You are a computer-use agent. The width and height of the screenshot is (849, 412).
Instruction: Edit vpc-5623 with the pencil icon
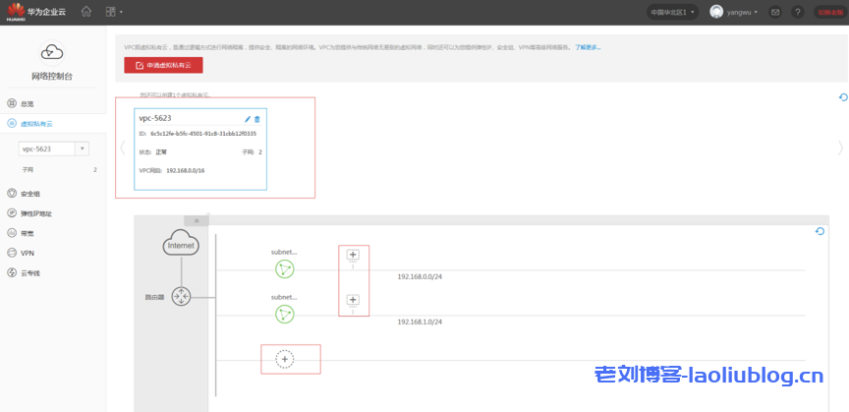click(248, 119)
